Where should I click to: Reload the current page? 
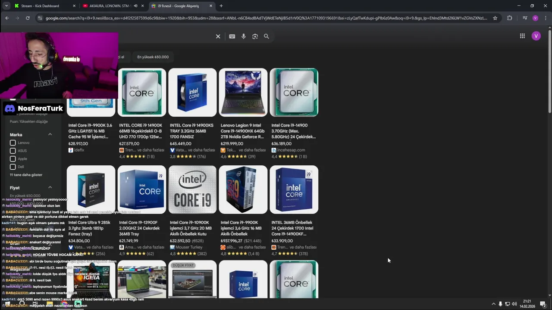(x=28, y=18)
